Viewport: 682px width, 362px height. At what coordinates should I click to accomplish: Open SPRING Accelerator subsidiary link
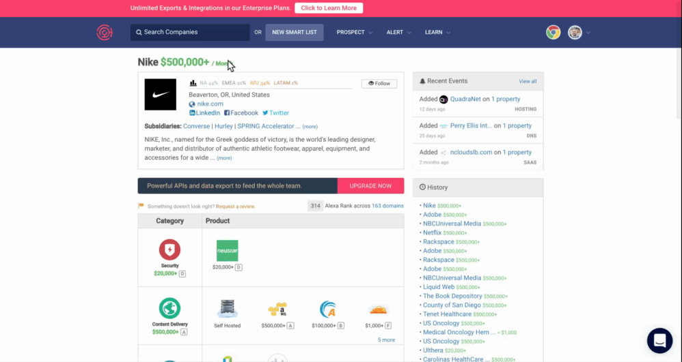266,126
